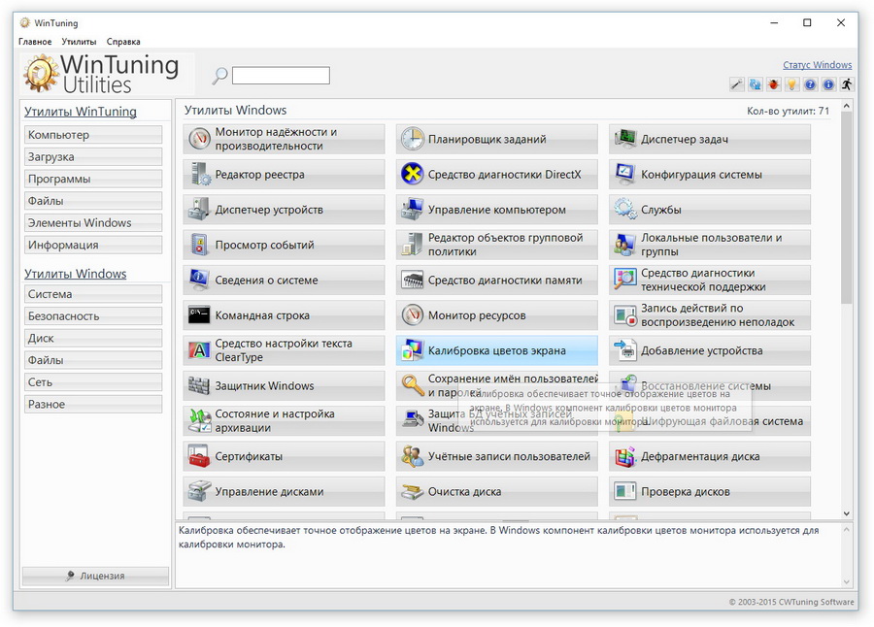Click the Утилиты Windows sidebar heading link
This screenshot has width=874, height=627.
[75, 274]
